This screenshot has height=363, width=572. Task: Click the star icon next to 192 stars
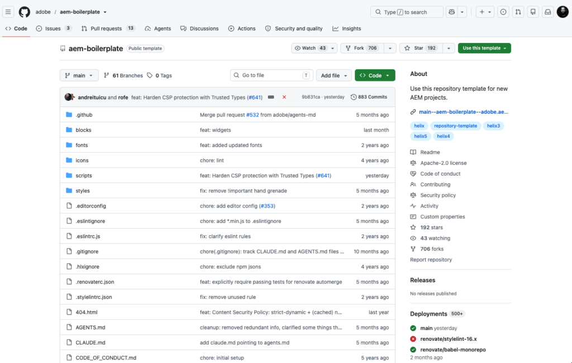coord(413,228)
